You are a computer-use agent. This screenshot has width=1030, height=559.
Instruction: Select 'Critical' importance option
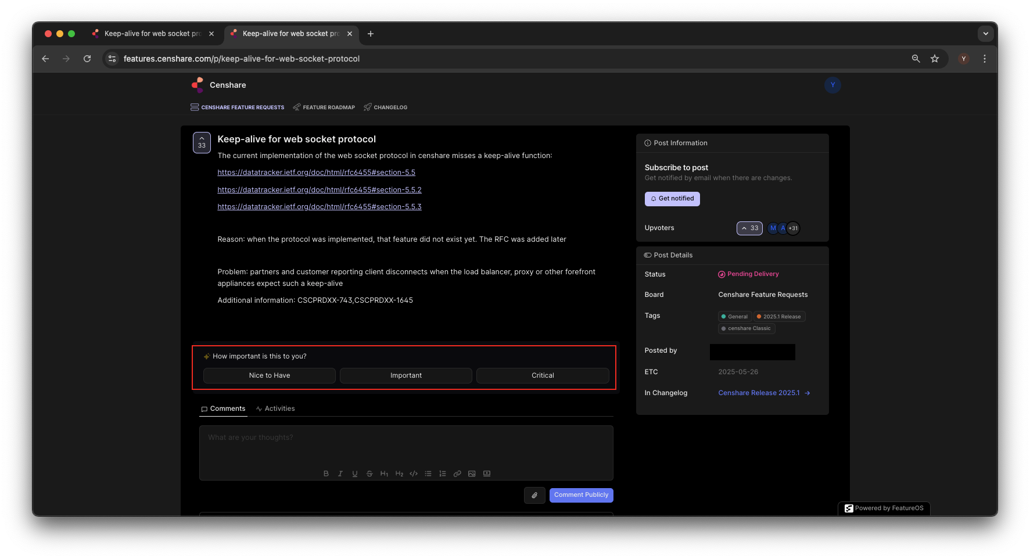click(542, 375)
